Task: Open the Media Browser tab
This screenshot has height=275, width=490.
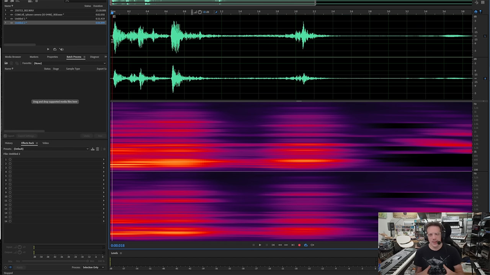Action: tap(13, 57)
